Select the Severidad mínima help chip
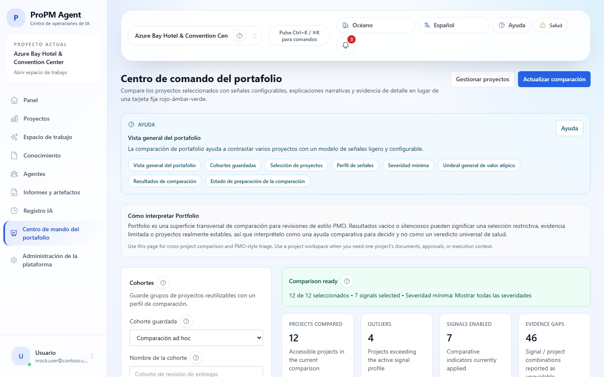This screenshot has height=377, width=604. (x=408, y=165)
